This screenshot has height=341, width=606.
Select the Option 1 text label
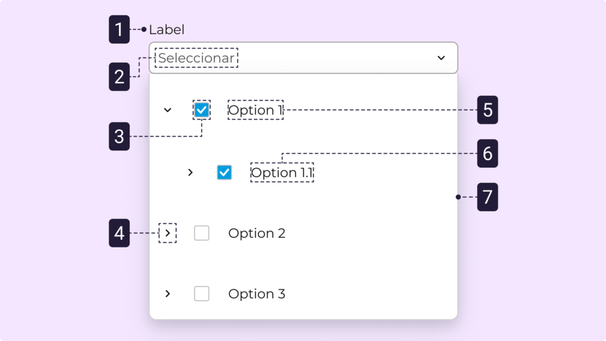[x=256, y=110]
